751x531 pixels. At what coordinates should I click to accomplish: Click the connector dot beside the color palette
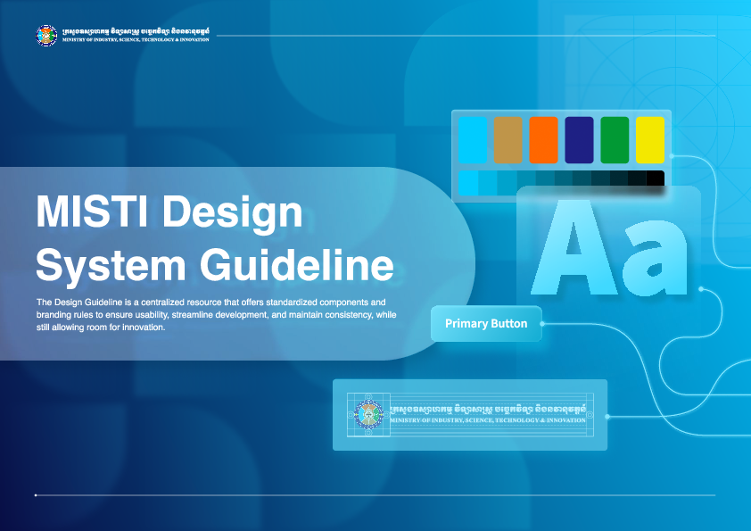[671, 154]
